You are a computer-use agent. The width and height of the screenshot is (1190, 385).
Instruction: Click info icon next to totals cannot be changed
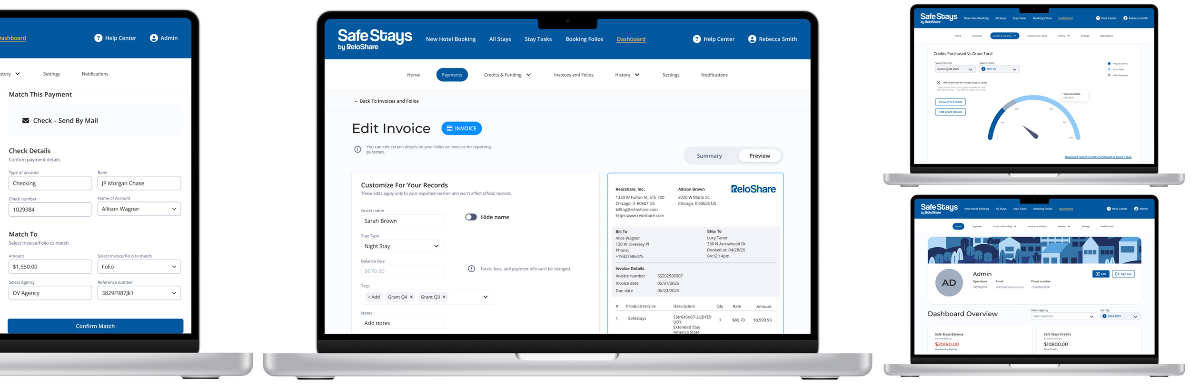click(471, 269)
